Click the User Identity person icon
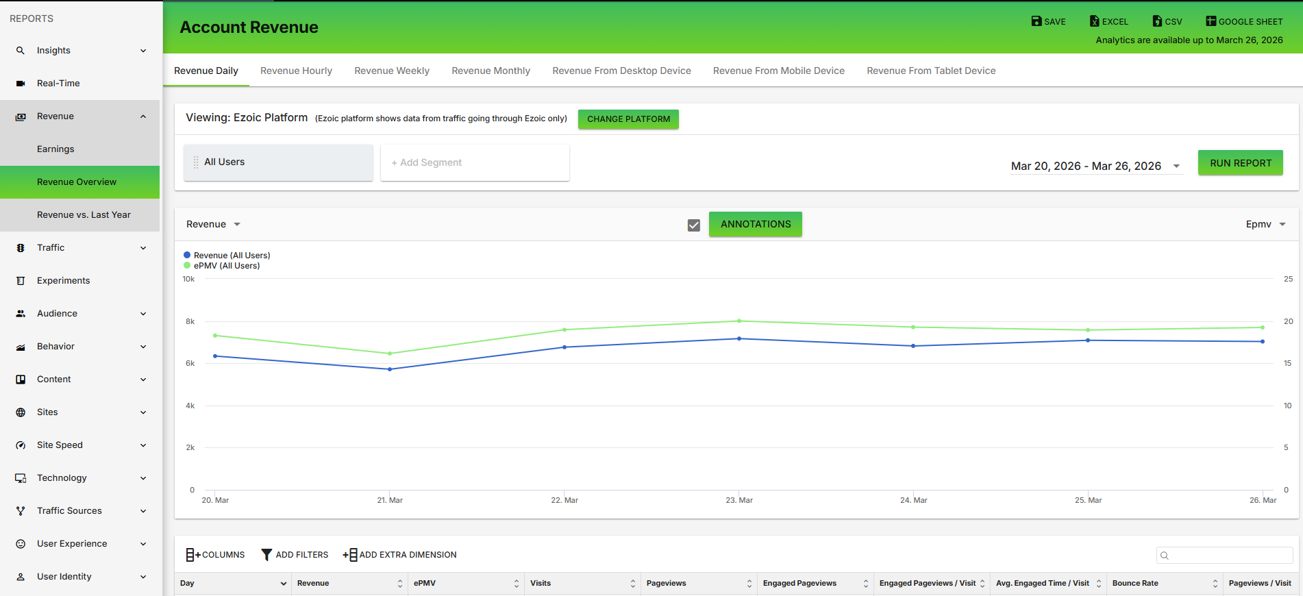1303x596 pixels. 21,577
